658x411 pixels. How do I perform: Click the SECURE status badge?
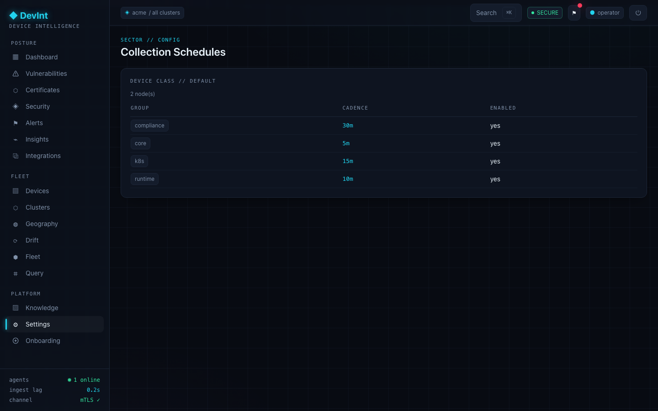(x=545, y=13)
